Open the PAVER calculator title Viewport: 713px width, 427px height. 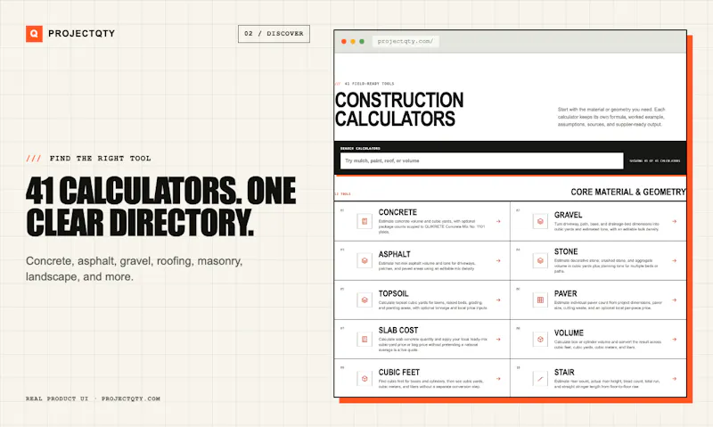pos(565,294)
